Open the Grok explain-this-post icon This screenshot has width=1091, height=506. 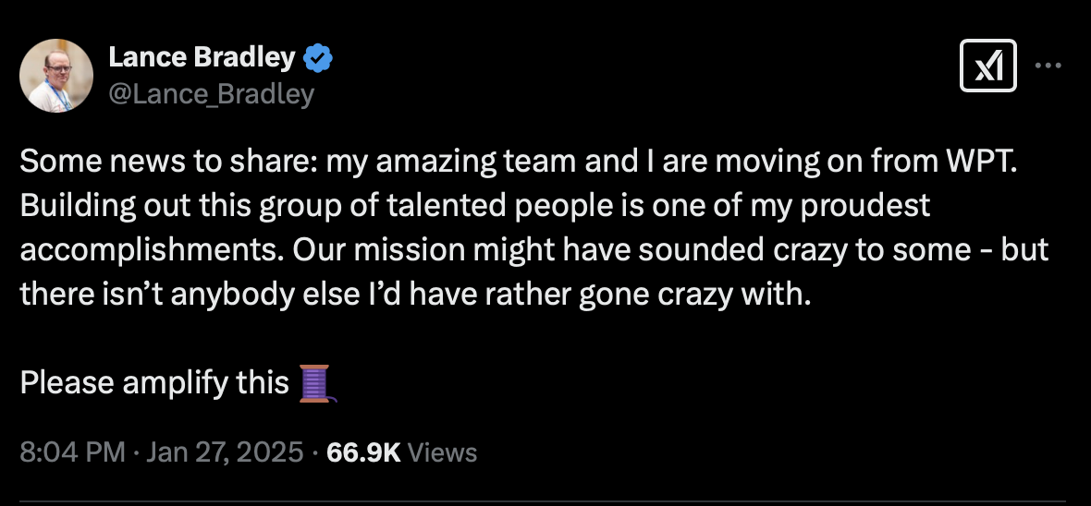[987, 66]
